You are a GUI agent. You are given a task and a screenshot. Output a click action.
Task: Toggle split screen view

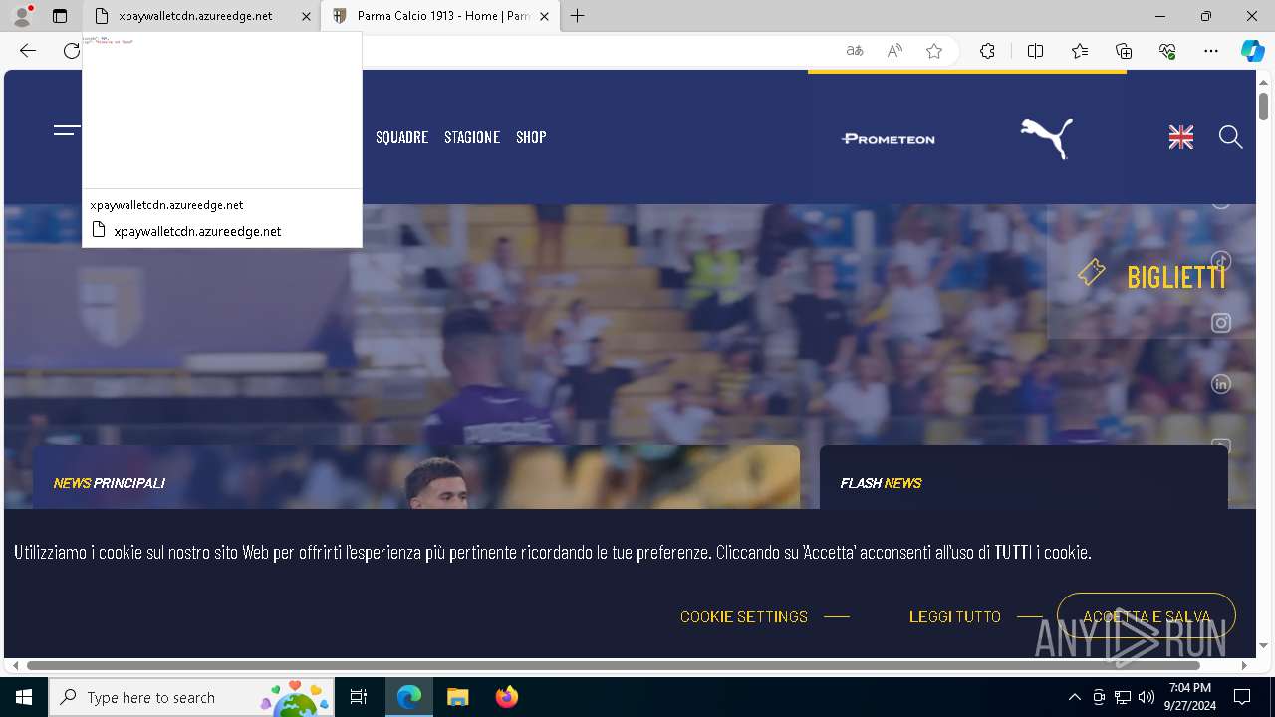(x=1035, y=51)
